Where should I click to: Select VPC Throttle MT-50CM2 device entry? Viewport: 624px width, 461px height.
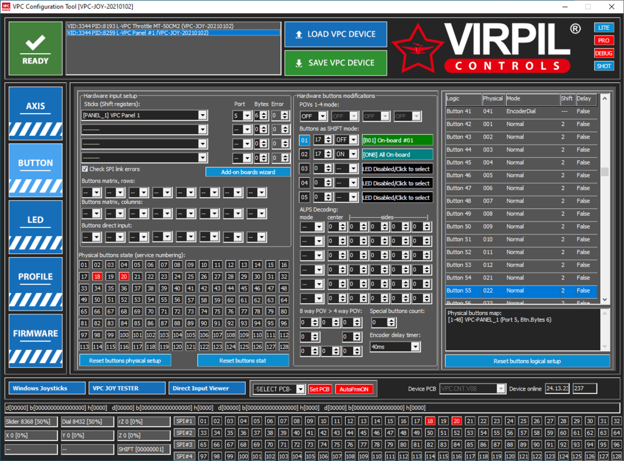coord(173,26)
